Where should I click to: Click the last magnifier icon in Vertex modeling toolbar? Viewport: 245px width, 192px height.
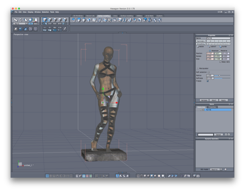(x=160, y=20)
